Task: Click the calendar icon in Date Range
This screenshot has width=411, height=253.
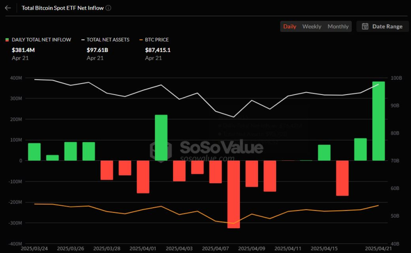Action: [x=365, y=27]
